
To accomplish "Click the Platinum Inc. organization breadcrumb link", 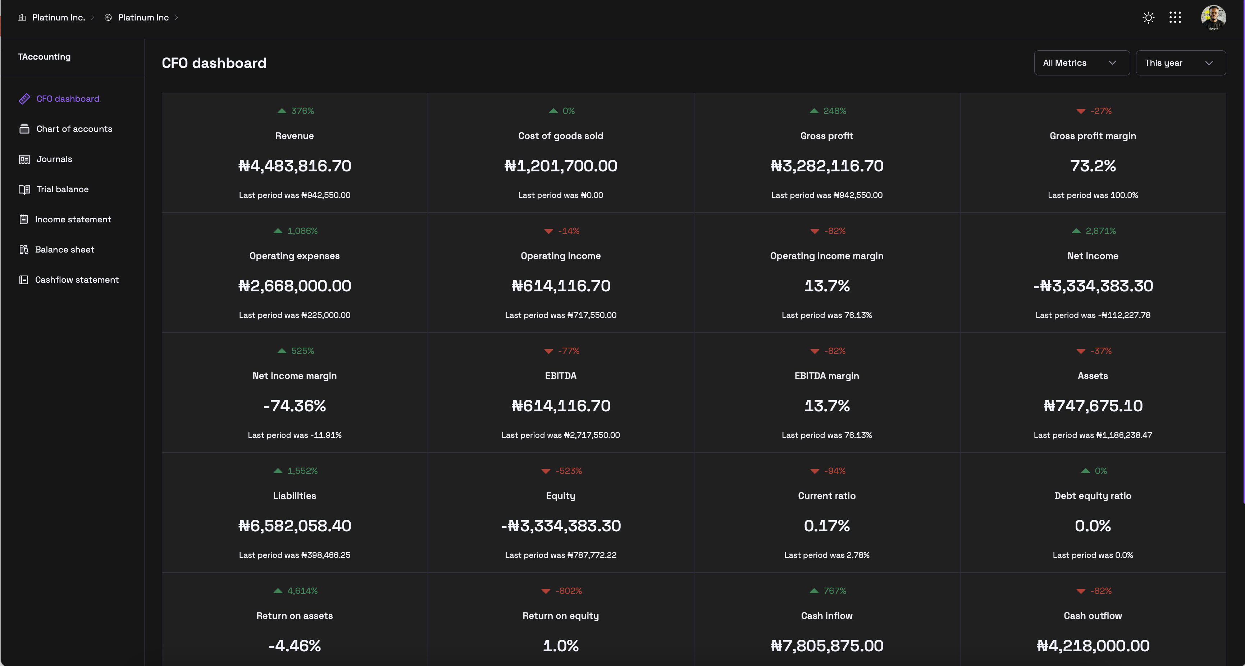I will pos(58,18).
